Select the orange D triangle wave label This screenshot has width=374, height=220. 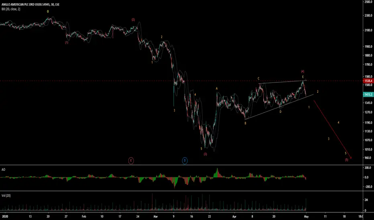point(280,112)
